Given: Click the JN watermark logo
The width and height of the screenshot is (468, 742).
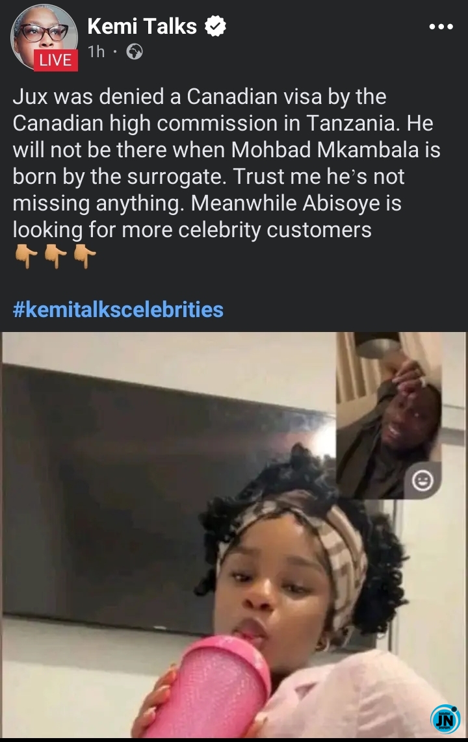Looking at the screenshot, I should click(x=445, y=719).
